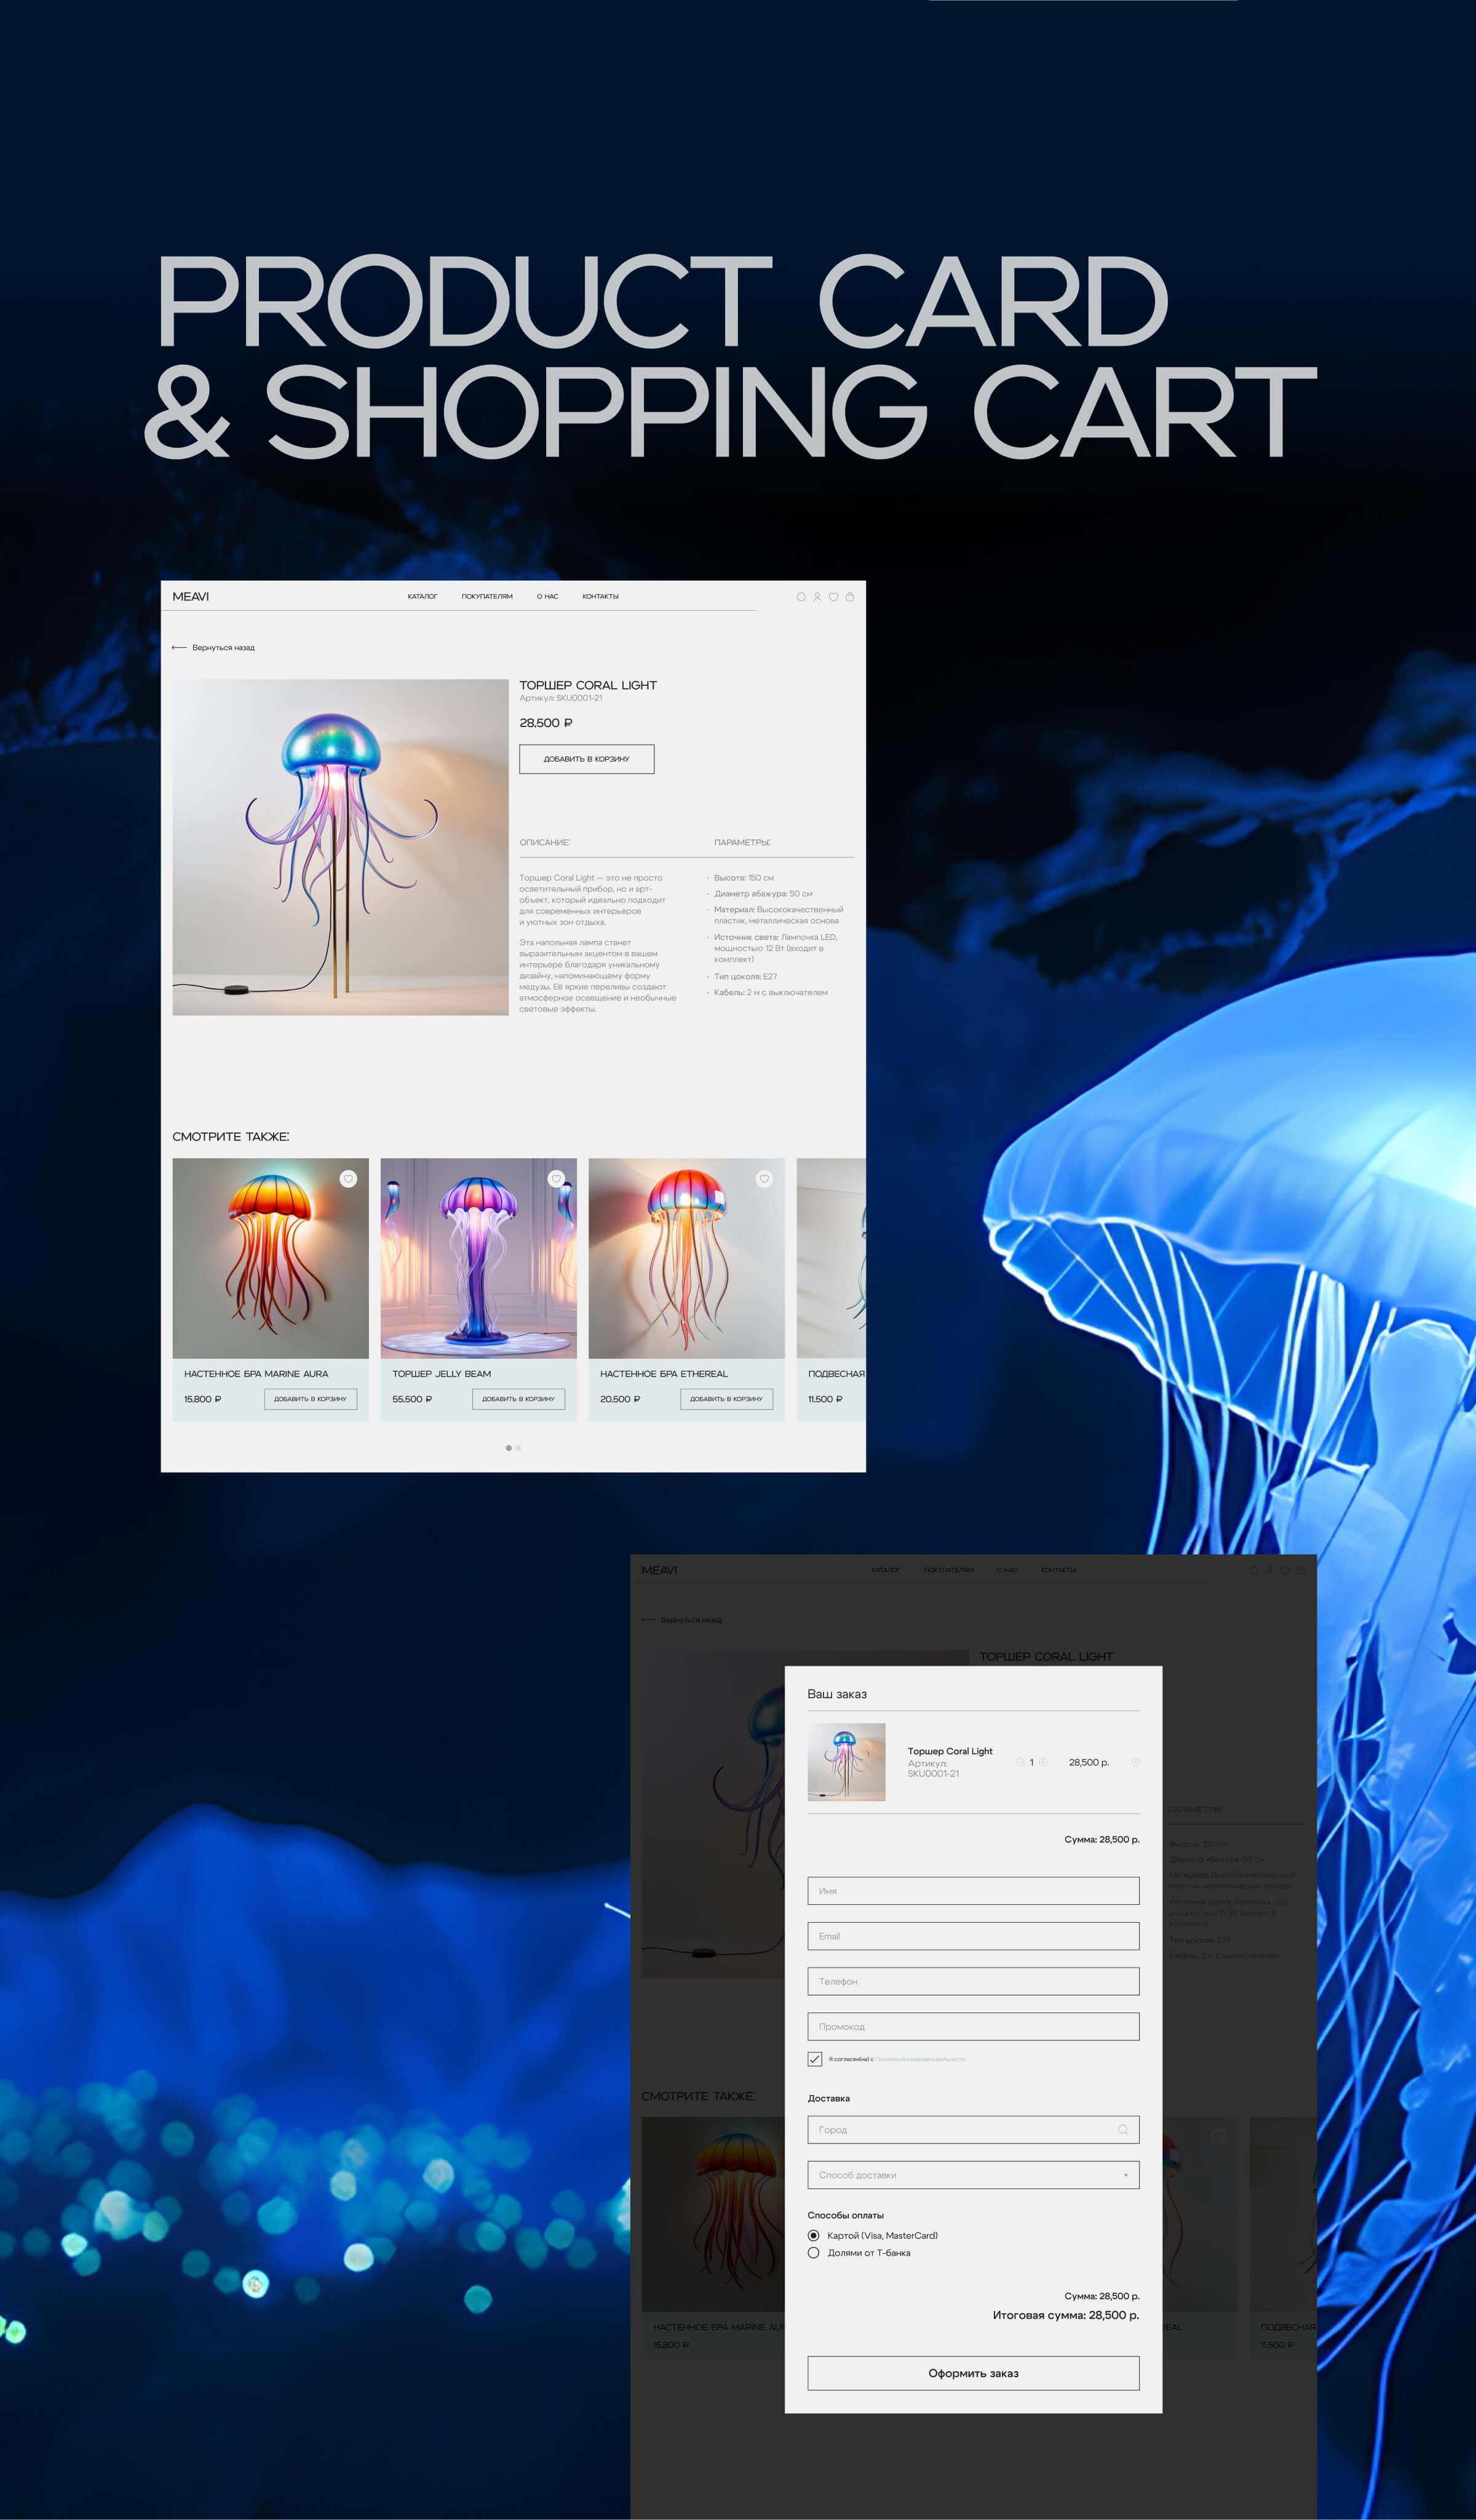The width and height of the screenshot is (1476, 2520).
Task: Go to the Контакты menu item
Action: coord(600,597)
